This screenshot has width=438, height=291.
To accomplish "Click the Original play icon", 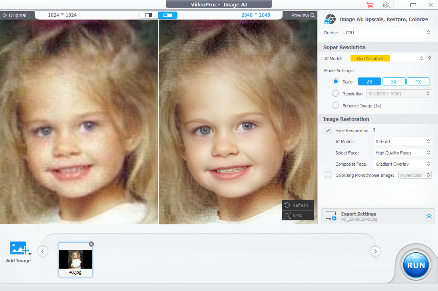I will pos(5,15).
